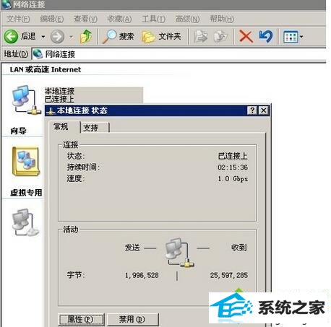Expand the Forward button history arrow
This screenshot has height=327, width=331.
pos(71,37)
